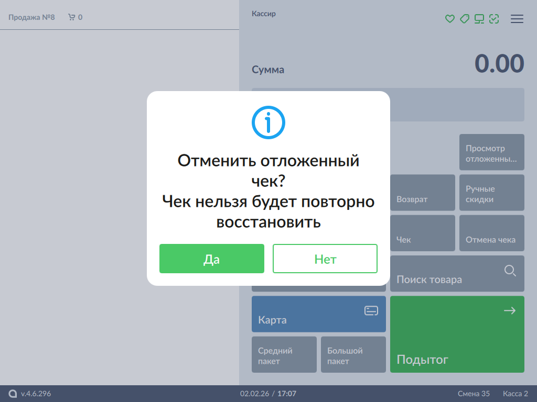Viewport: 537px width, 402px height.
Task: Click the card icon on Карта button
Action: coord(371,311)
